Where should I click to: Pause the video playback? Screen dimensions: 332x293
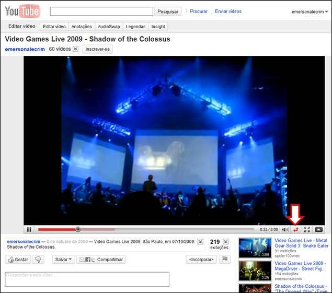tap(29, 229)
